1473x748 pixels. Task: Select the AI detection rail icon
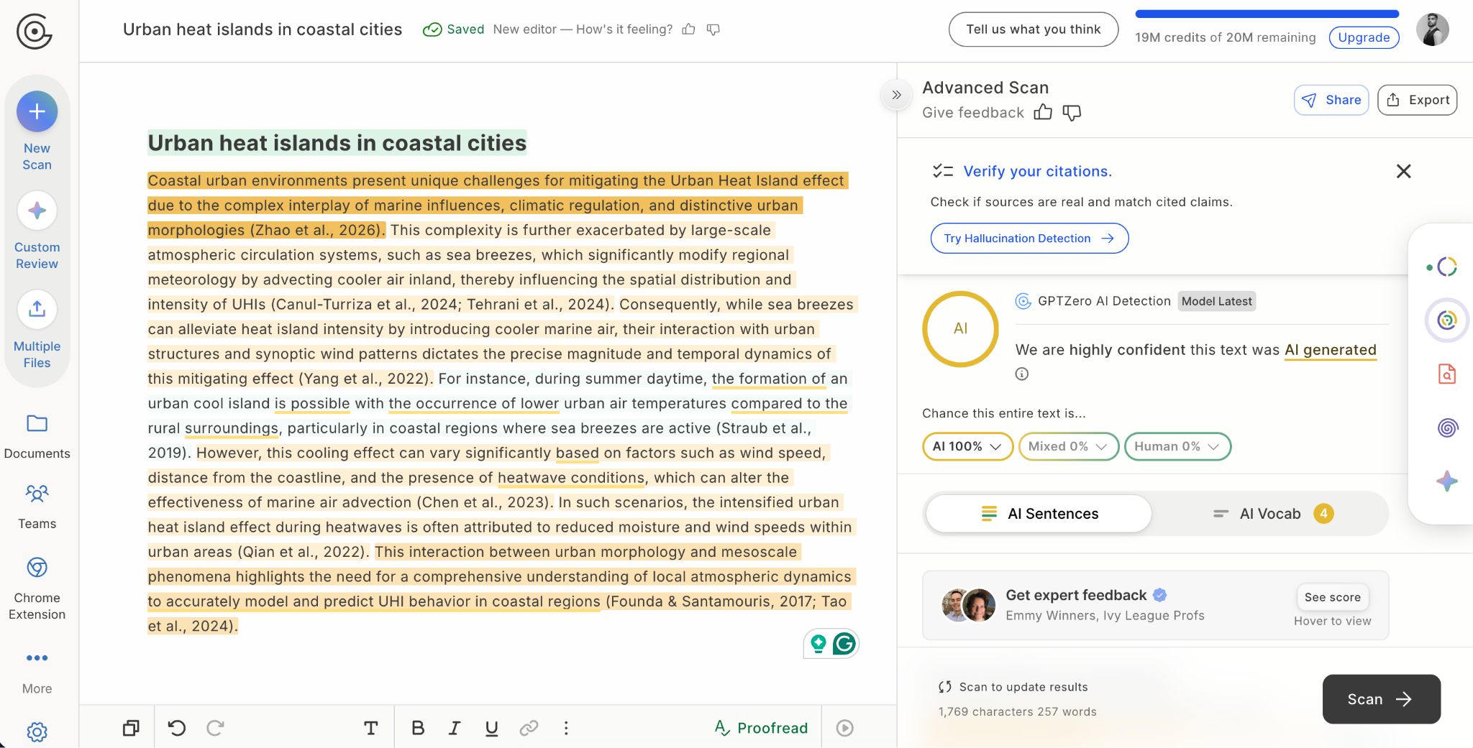click(1446, 320)
